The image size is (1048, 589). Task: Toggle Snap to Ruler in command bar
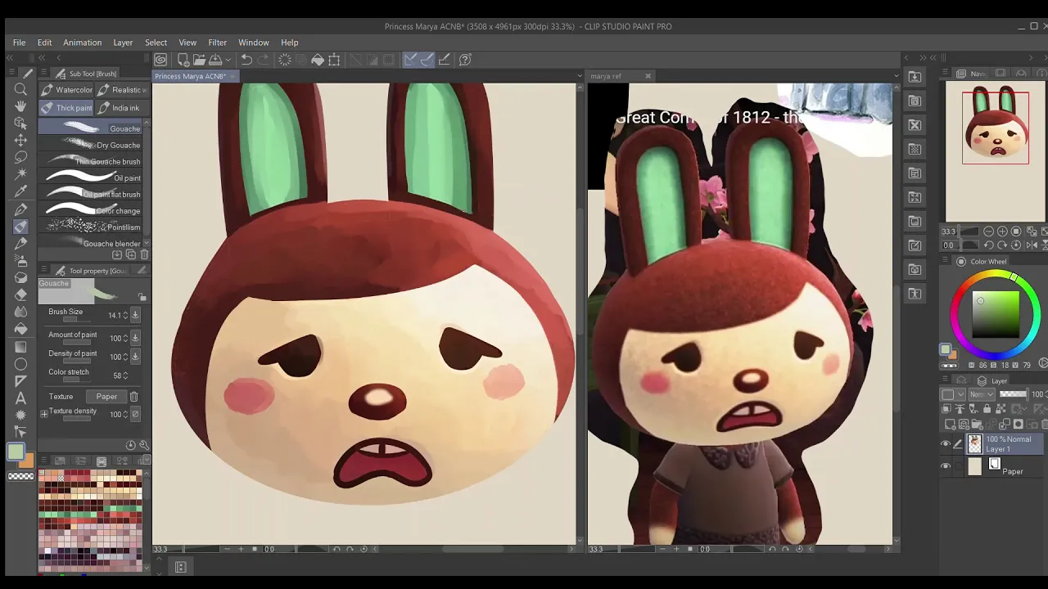(410, 60)
